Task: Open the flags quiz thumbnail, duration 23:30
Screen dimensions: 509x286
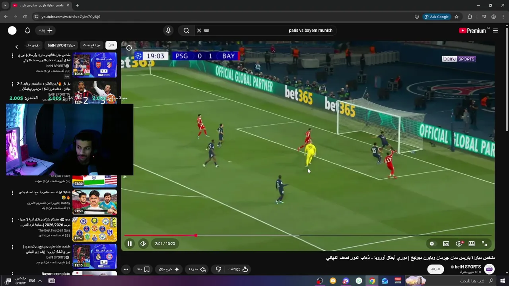Action: click(95, 181)
